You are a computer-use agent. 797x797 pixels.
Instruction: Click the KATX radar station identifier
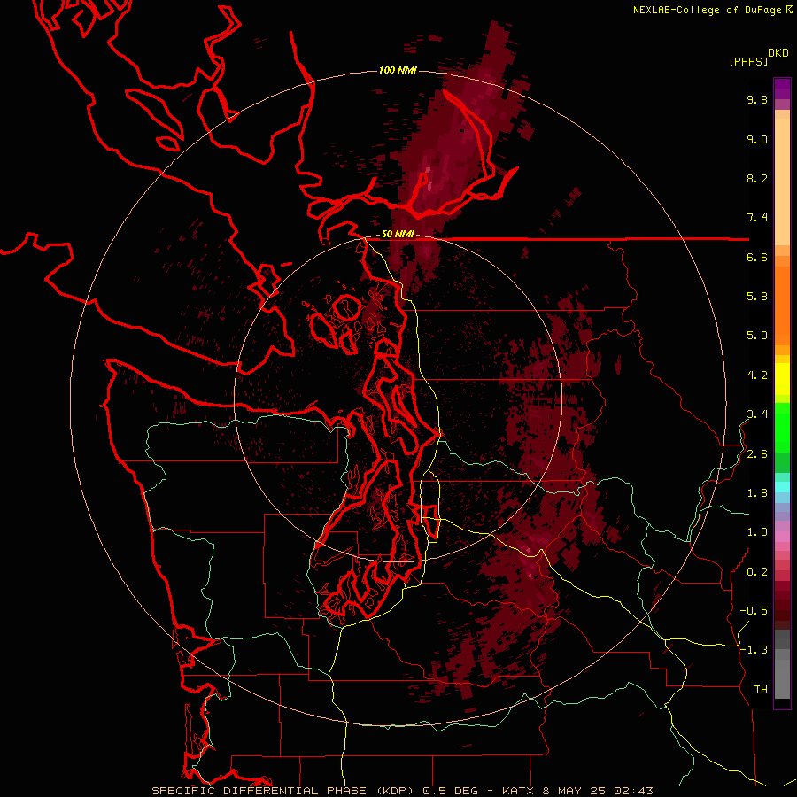coord(518,791)
